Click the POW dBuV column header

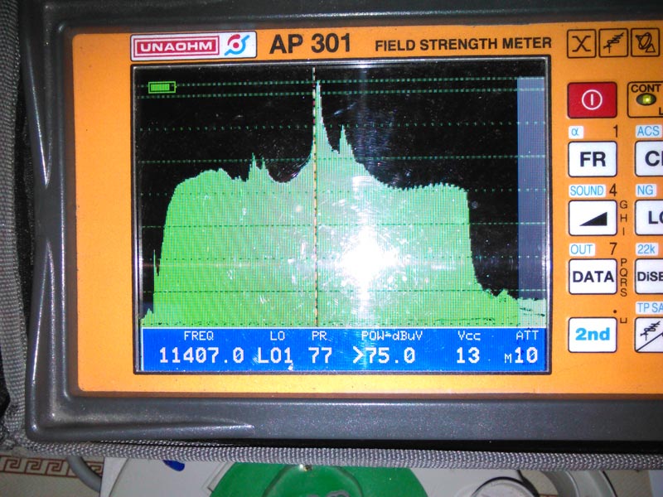[x=391, y=336]
